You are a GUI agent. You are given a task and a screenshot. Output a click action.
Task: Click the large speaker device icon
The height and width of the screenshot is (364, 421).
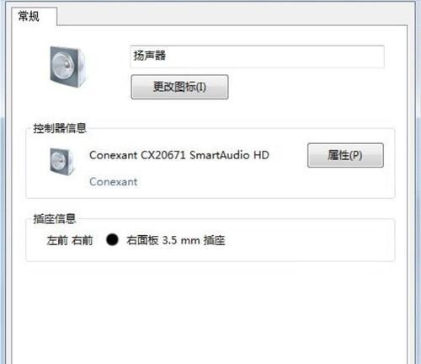pos(67,67)
